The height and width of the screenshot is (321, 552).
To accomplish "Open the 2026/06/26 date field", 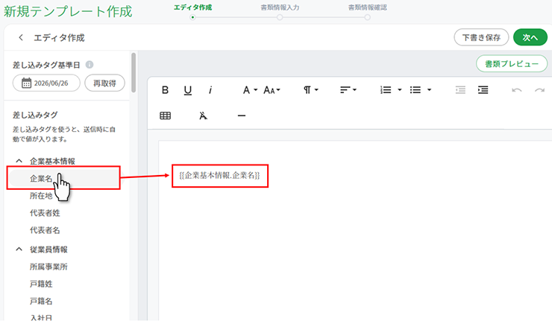I will 46,83.
